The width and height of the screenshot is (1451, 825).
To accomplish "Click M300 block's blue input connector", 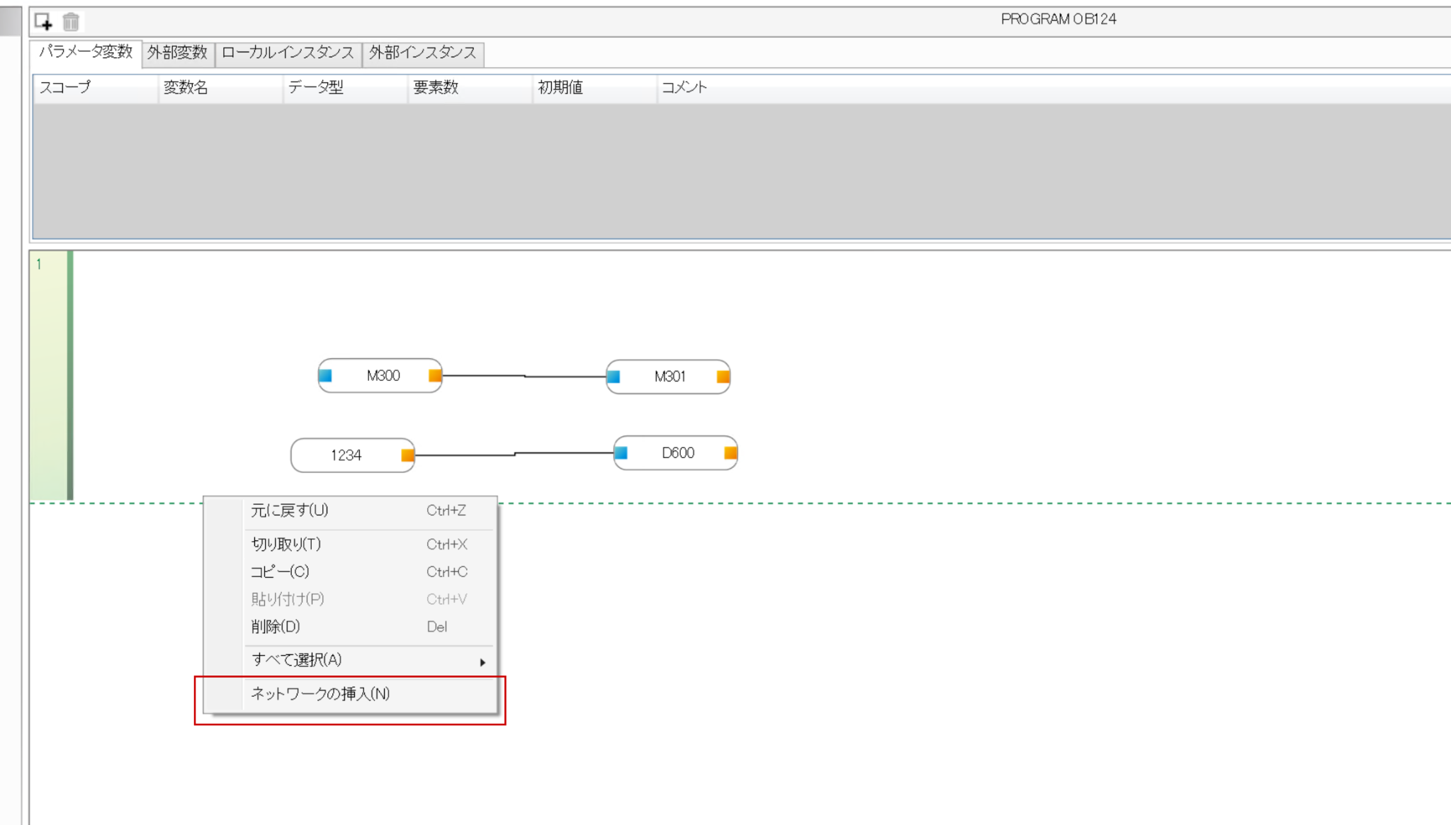I will click(x=325, y=375).
